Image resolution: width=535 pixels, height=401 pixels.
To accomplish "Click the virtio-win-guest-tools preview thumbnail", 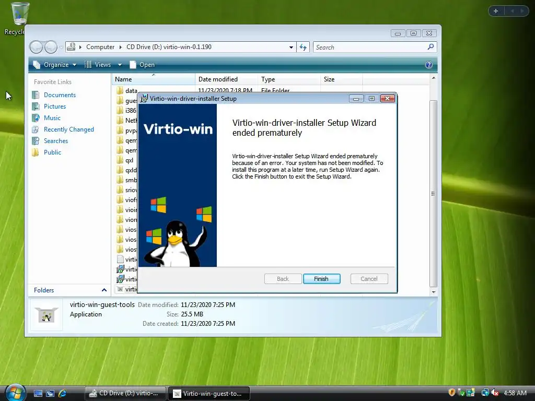I will [x=46, y=315].
